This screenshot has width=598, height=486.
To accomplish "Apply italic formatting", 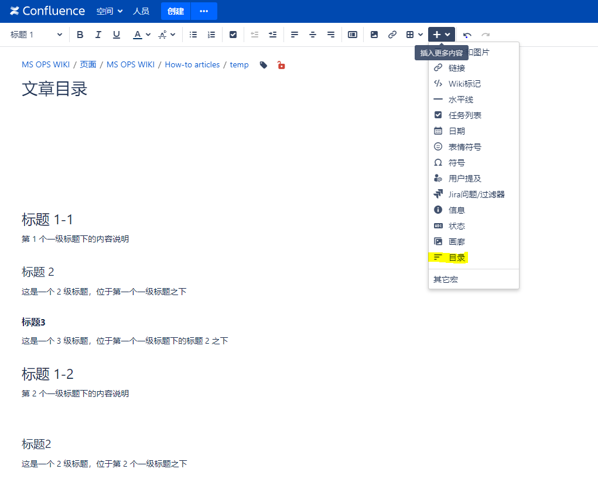I will [x=98, y=35].
